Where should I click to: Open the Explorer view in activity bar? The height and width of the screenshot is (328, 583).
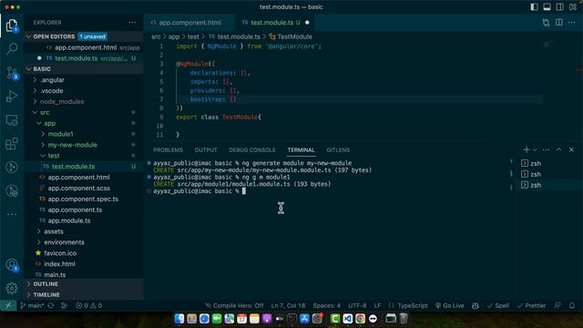click(12, 26)
